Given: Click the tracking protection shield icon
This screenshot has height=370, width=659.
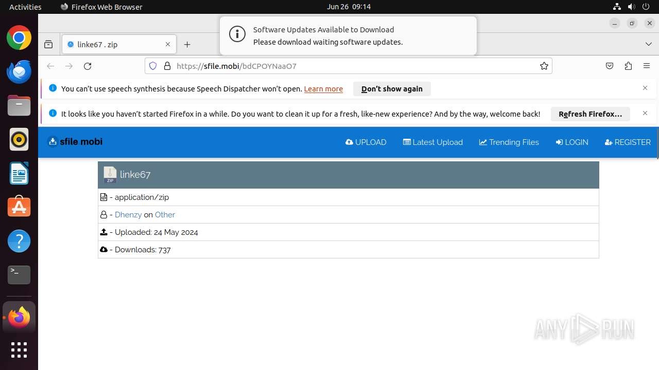Looking at the screenshot, I should [153, 66].
